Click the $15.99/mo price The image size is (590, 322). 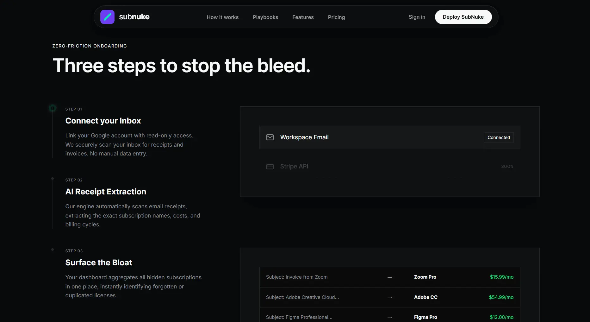click(502, 277)
